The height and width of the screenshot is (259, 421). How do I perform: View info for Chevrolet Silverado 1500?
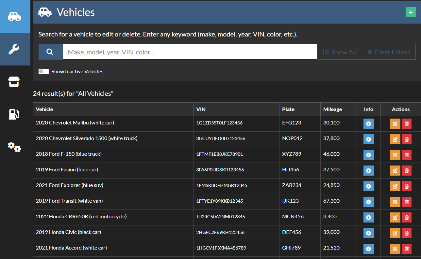[x=369, y=139]
